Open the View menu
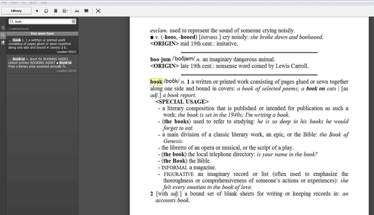The height and width of the screenshot is (215, 374). [14, 3]
